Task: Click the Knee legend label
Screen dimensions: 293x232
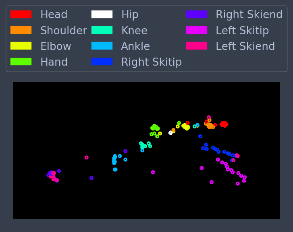Action: (x=134, y=30)
